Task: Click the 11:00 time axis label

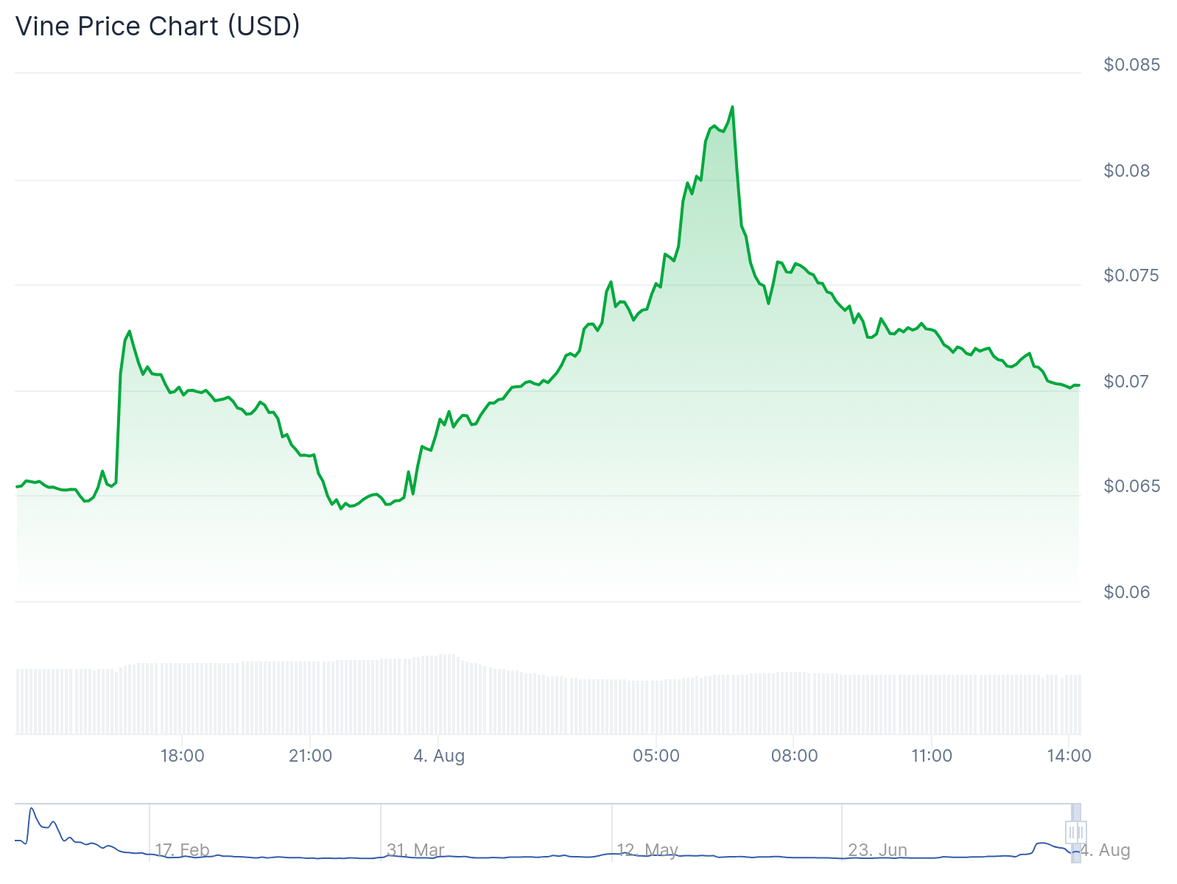Action: [x=932, y=756]
